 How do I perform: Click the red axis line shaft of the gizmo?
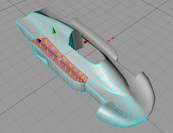coord(73,50)
